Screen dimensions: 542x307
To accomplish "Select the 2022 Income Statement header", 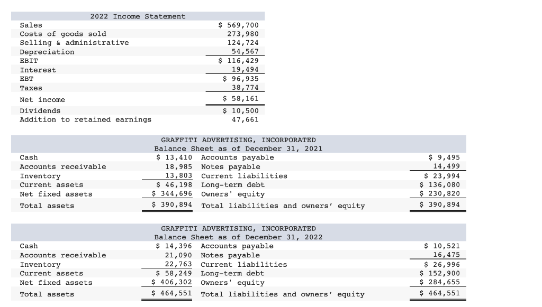I will pos(139,16).
